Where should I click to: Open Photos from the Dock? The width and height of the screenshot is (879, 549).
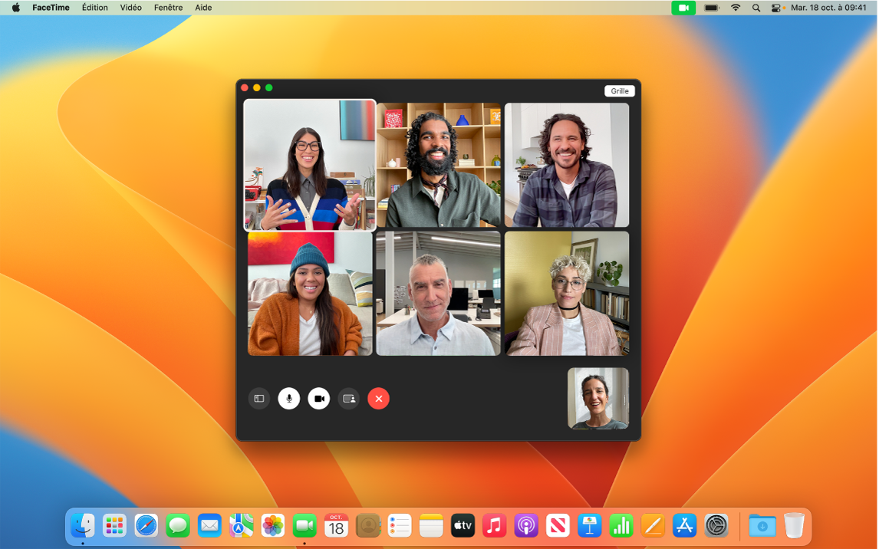click(x=272, y=526)
